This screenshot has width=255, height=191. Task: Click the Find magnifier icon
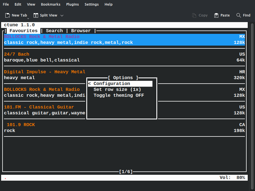[x=238, y=15]
